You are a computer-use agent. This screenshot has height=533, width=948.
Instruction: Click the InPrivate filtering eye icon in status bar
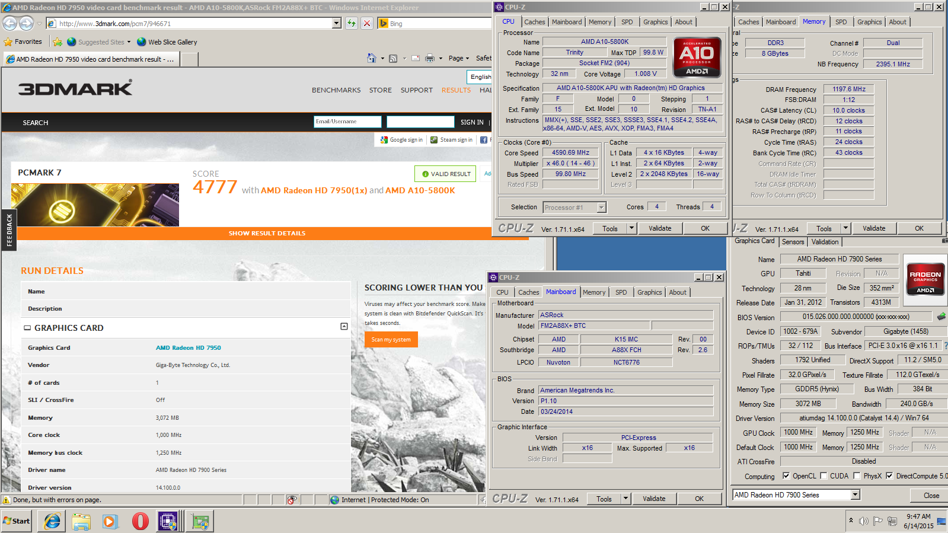[x=292, y=500]
